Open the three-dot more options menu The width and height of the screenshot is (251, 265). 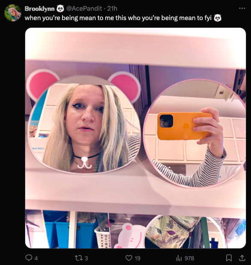tap(242, 8)
